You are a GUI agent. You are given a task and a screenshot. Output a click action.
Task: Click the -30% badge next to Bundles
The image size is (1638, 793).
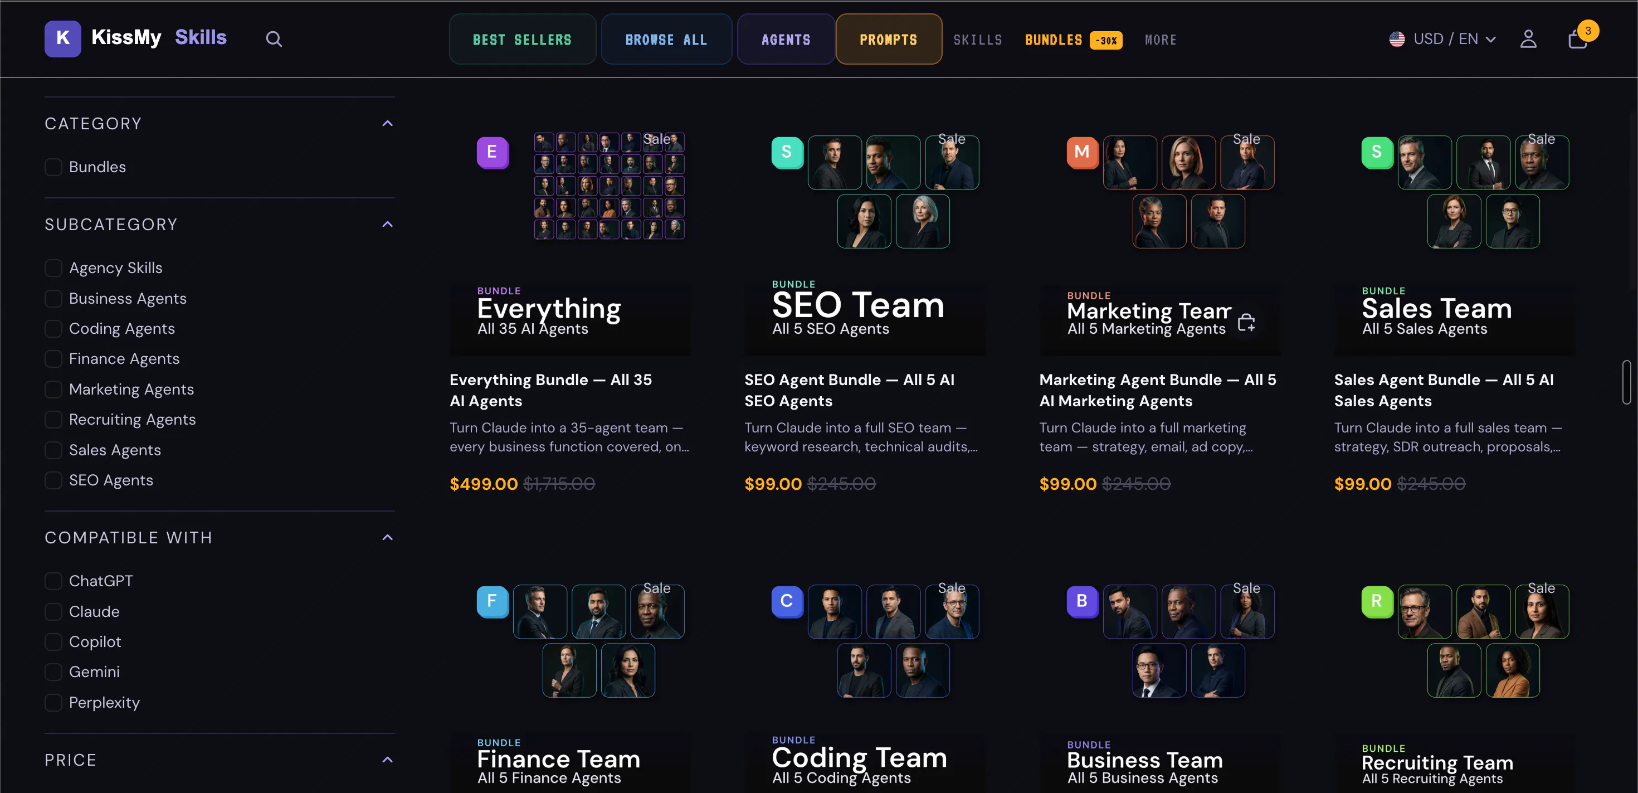pyautogui.click(x=1106, y=40)
